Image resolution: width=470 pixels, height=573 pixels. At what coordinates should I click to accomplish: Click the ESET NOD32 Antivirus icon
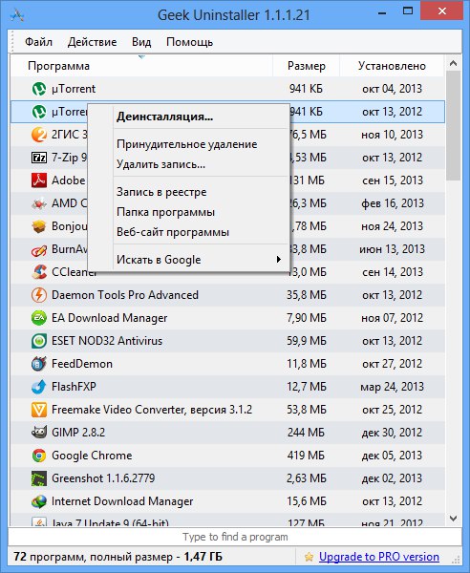pos(39,341)
